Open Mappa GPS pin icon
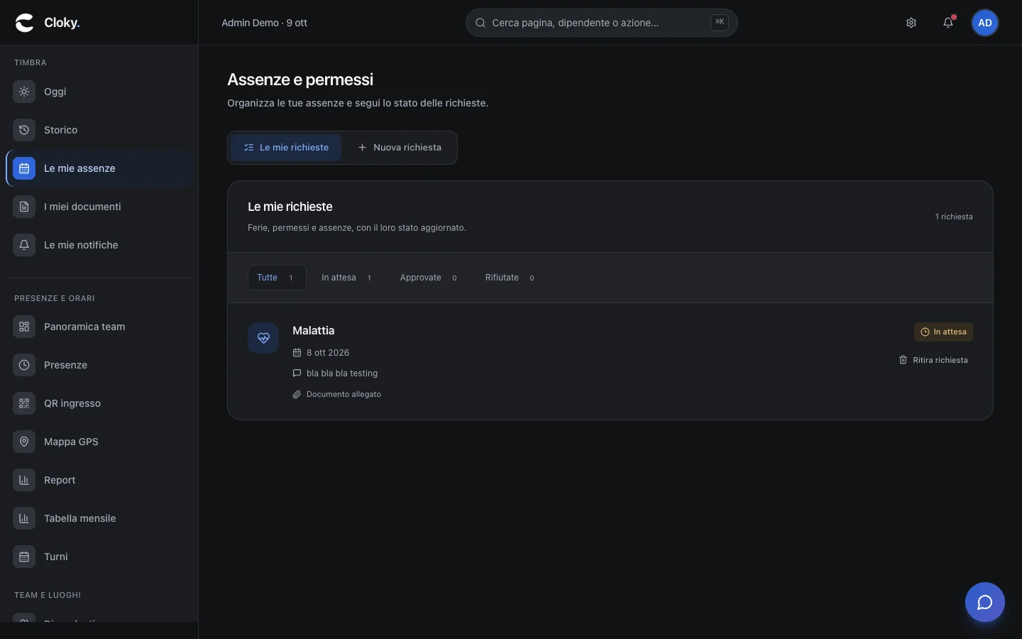Screen dimensions: 1022x639 point(24,442)
